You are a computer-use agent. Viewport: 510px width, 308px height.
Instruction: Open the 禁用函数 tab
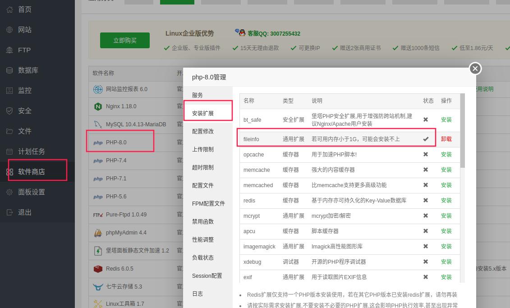pos(203,221)
